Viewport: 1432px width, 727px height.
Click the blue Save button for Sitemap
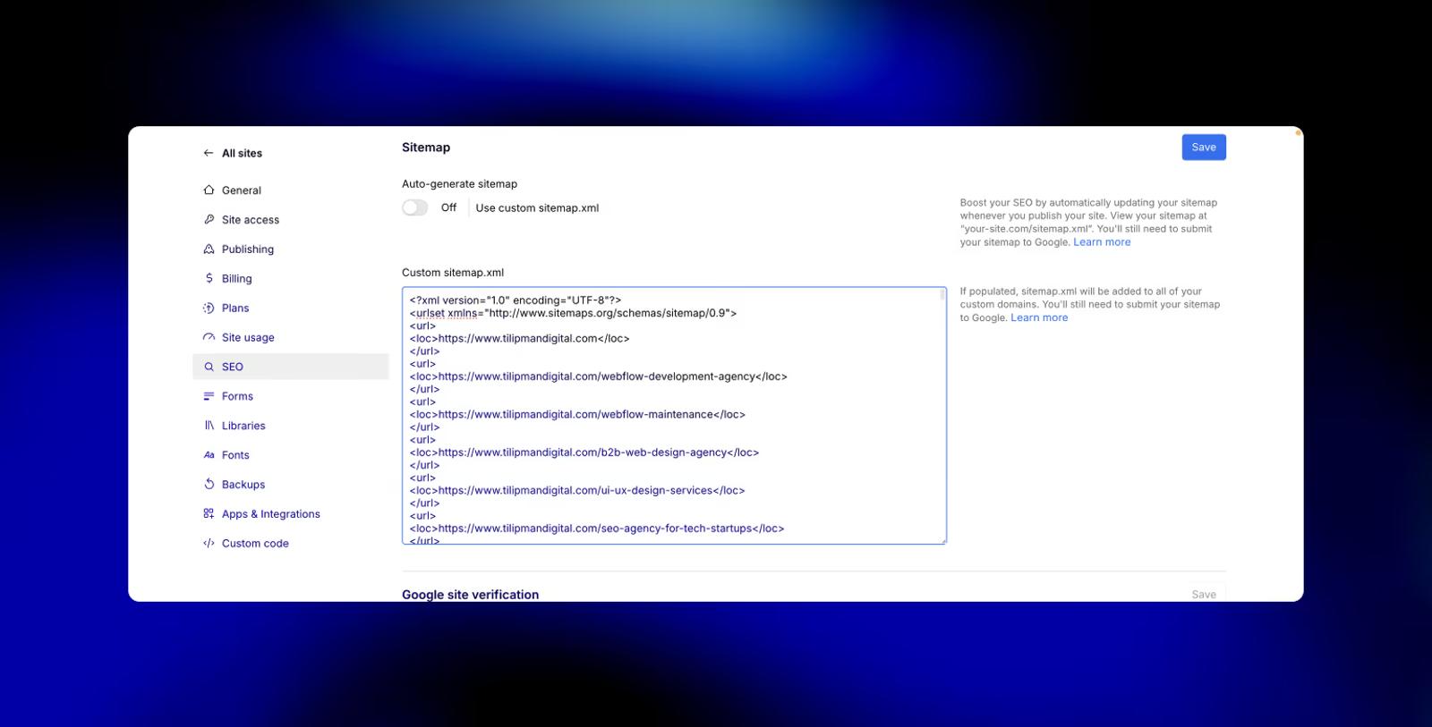tap(1204, 148)
